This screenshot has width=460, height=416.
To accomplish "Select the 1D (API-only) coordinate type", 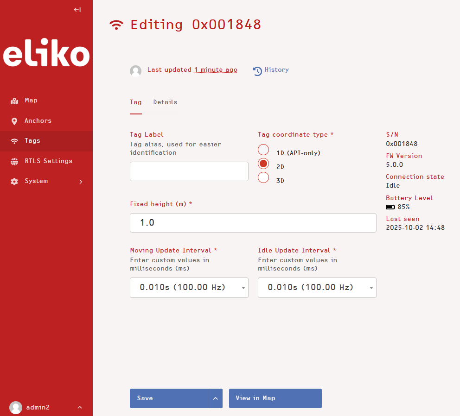I will click(263, 150).
